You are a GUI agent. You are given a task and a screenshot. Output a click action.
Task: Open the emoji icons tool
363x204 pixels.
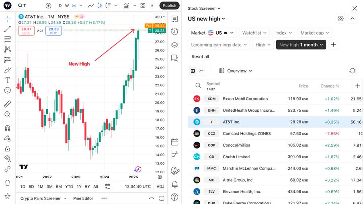(x=7, y=90)
